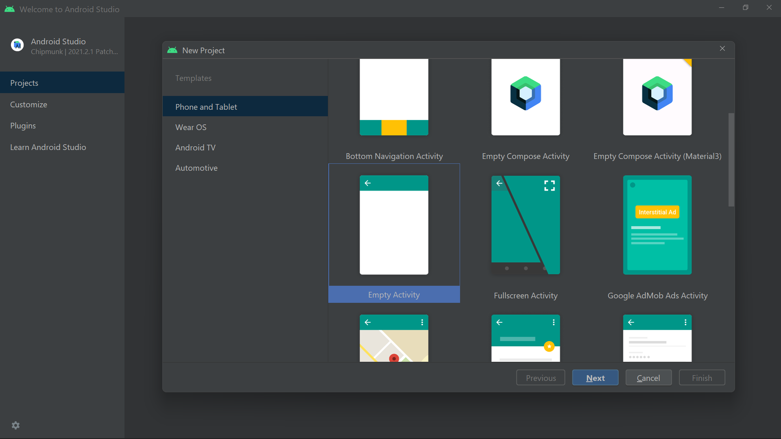781x439 pixels.
Task: Choose the Google AdMob Ads Activity template
Action: coord(657,236)
